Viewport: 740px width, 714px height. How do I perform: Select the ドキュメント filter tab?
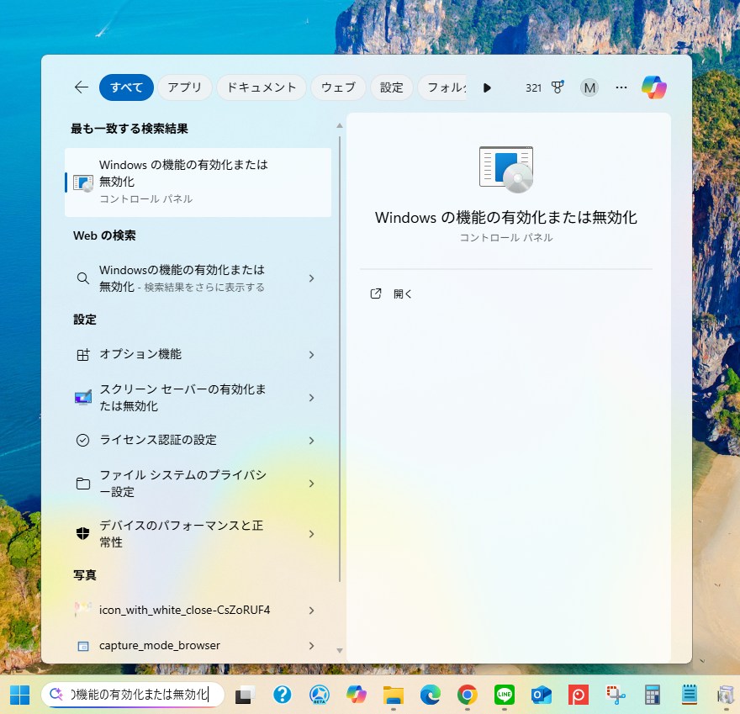point(262,87)
